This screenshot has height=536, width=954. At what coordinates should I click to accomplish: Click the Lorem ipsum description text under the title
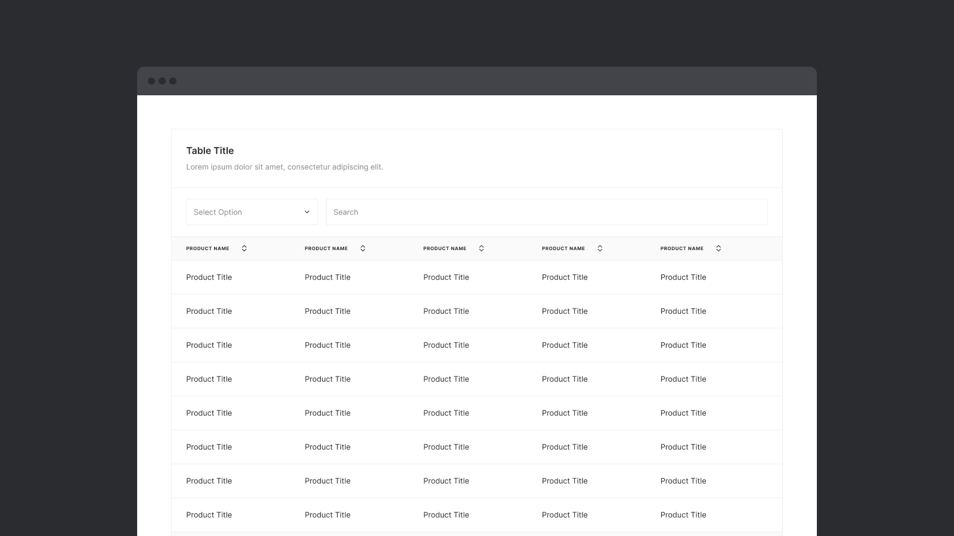[x=284, y=167]
